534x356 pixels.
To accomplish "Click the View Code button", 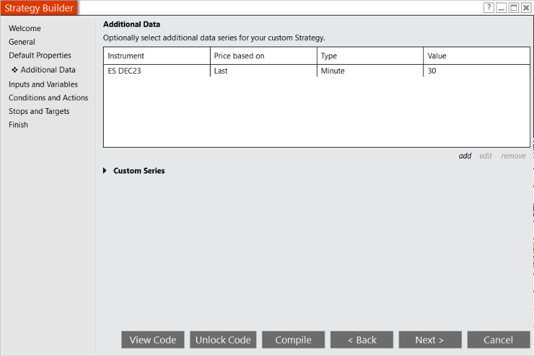I will [153, 340].
